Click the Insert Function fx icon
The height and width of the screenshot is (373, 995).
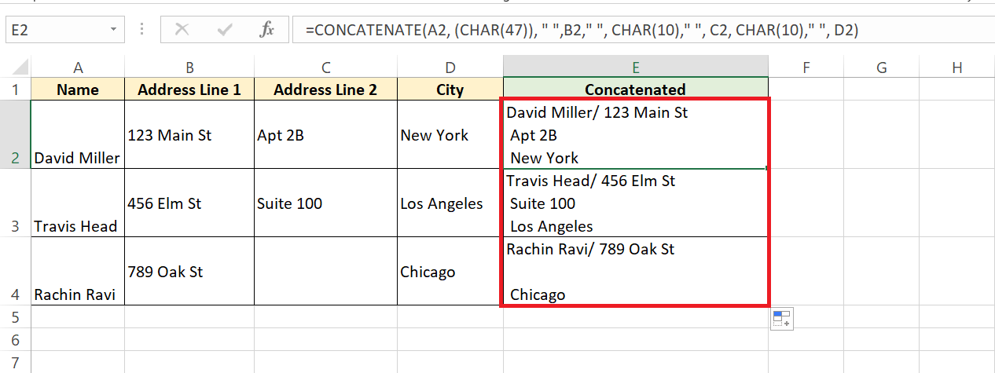267,30
